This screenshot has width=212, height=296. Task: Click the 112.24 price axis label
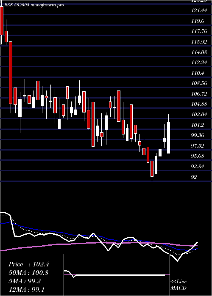coord(199,63)
